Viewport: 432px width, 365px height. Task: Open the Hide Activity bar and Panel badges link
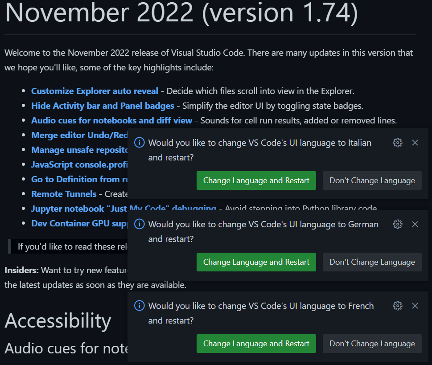pyautogui.click(x=103, y=106)
